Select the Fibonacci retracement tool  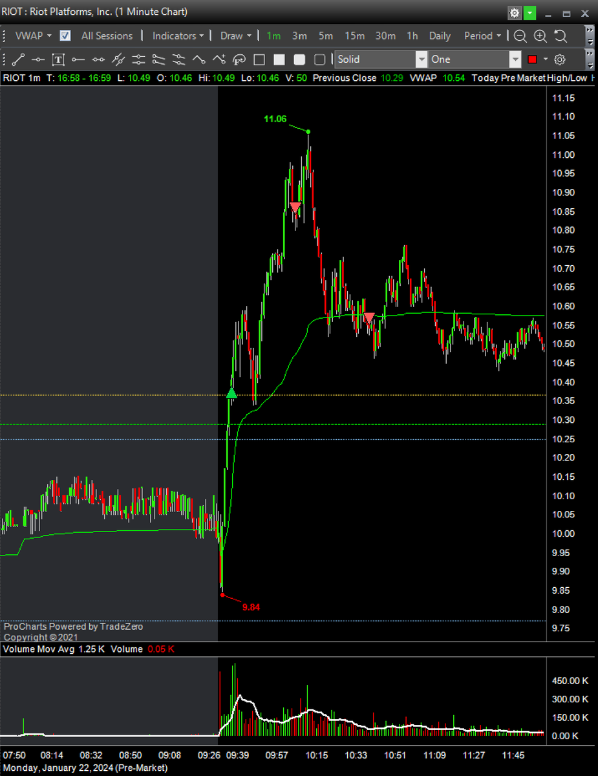pos(238,59)
